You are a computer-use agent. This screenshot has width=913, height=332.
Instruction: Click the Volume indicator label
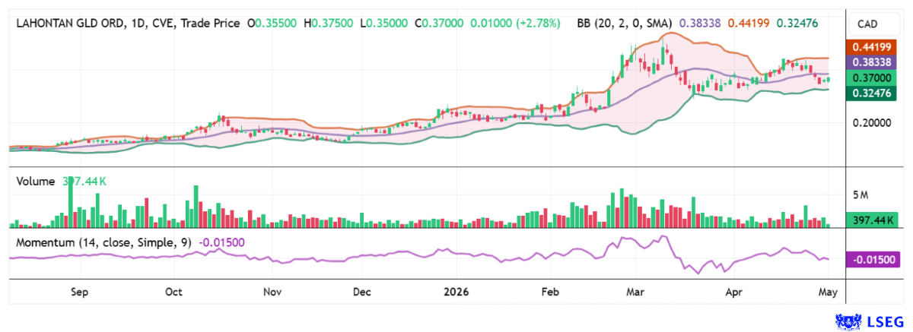point(36,181)
